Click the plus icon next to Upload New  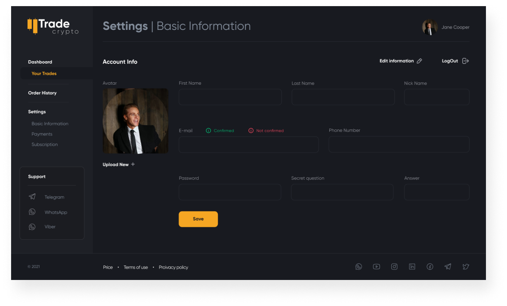(133, 164)
